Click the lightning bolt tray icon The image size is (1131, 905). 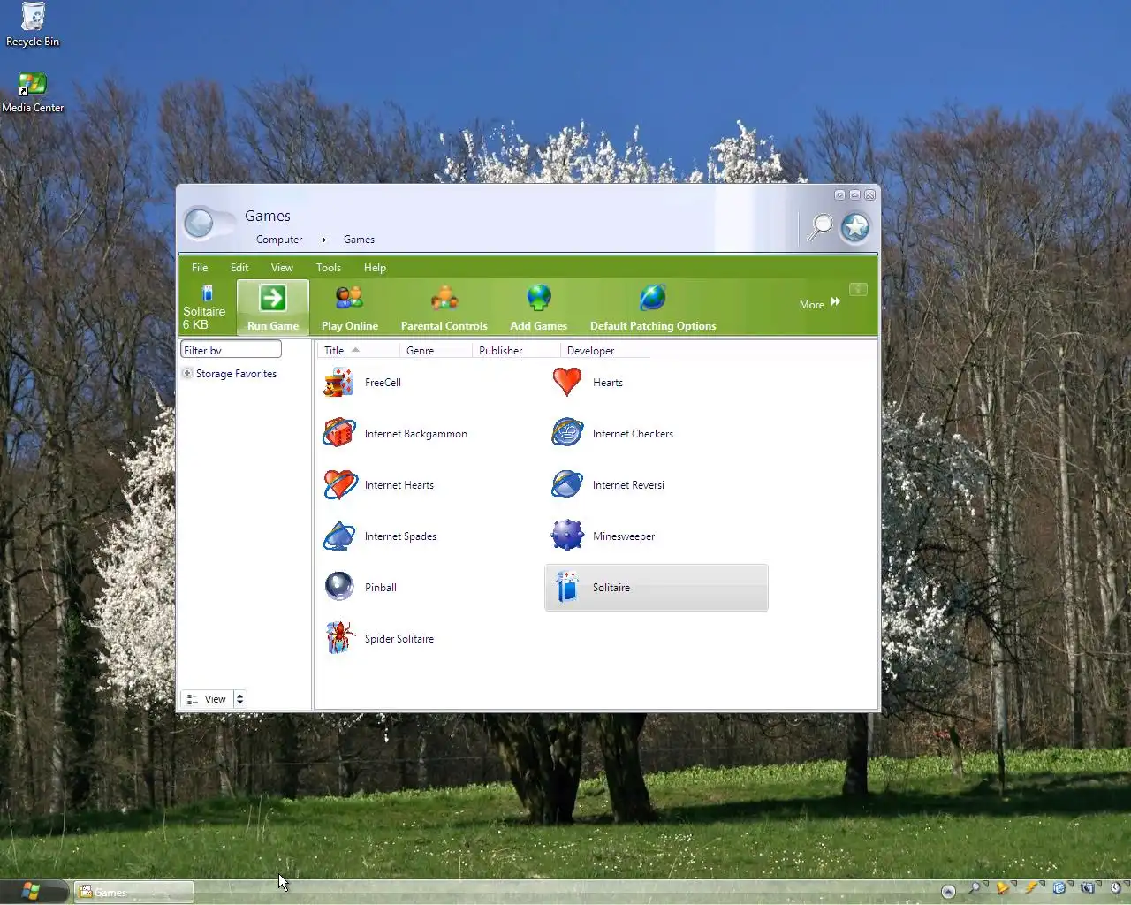1032,888
